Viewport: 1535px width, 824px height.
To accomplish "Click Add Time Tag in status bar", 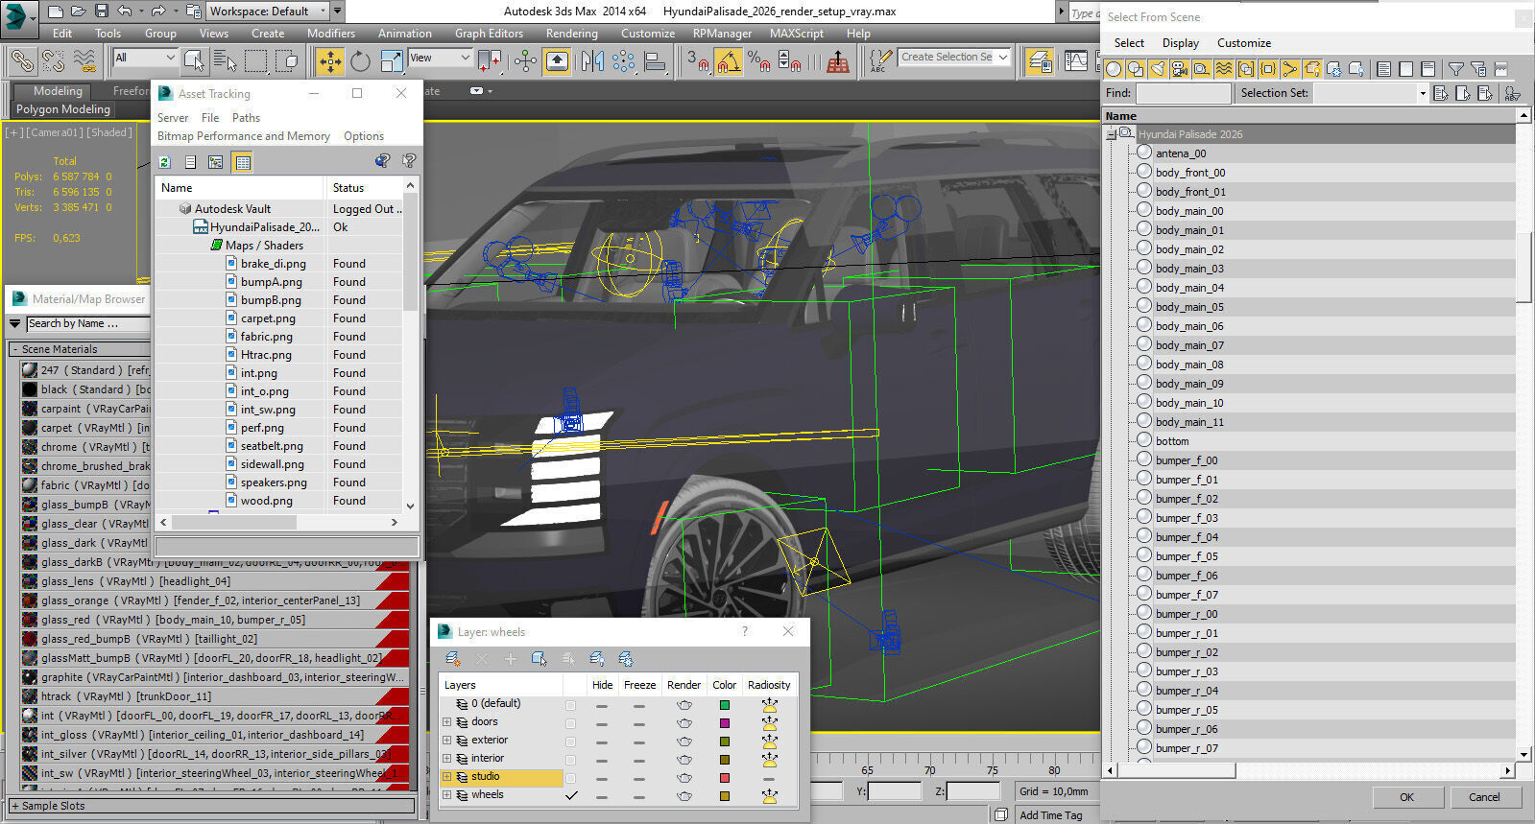I will click(x=1050, y=815).
